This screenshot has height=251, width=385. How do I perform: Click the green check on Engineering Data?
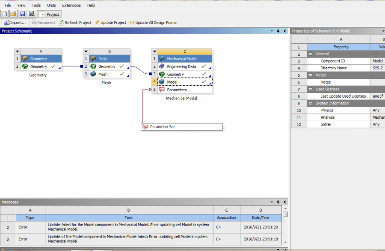click(204, 66)
